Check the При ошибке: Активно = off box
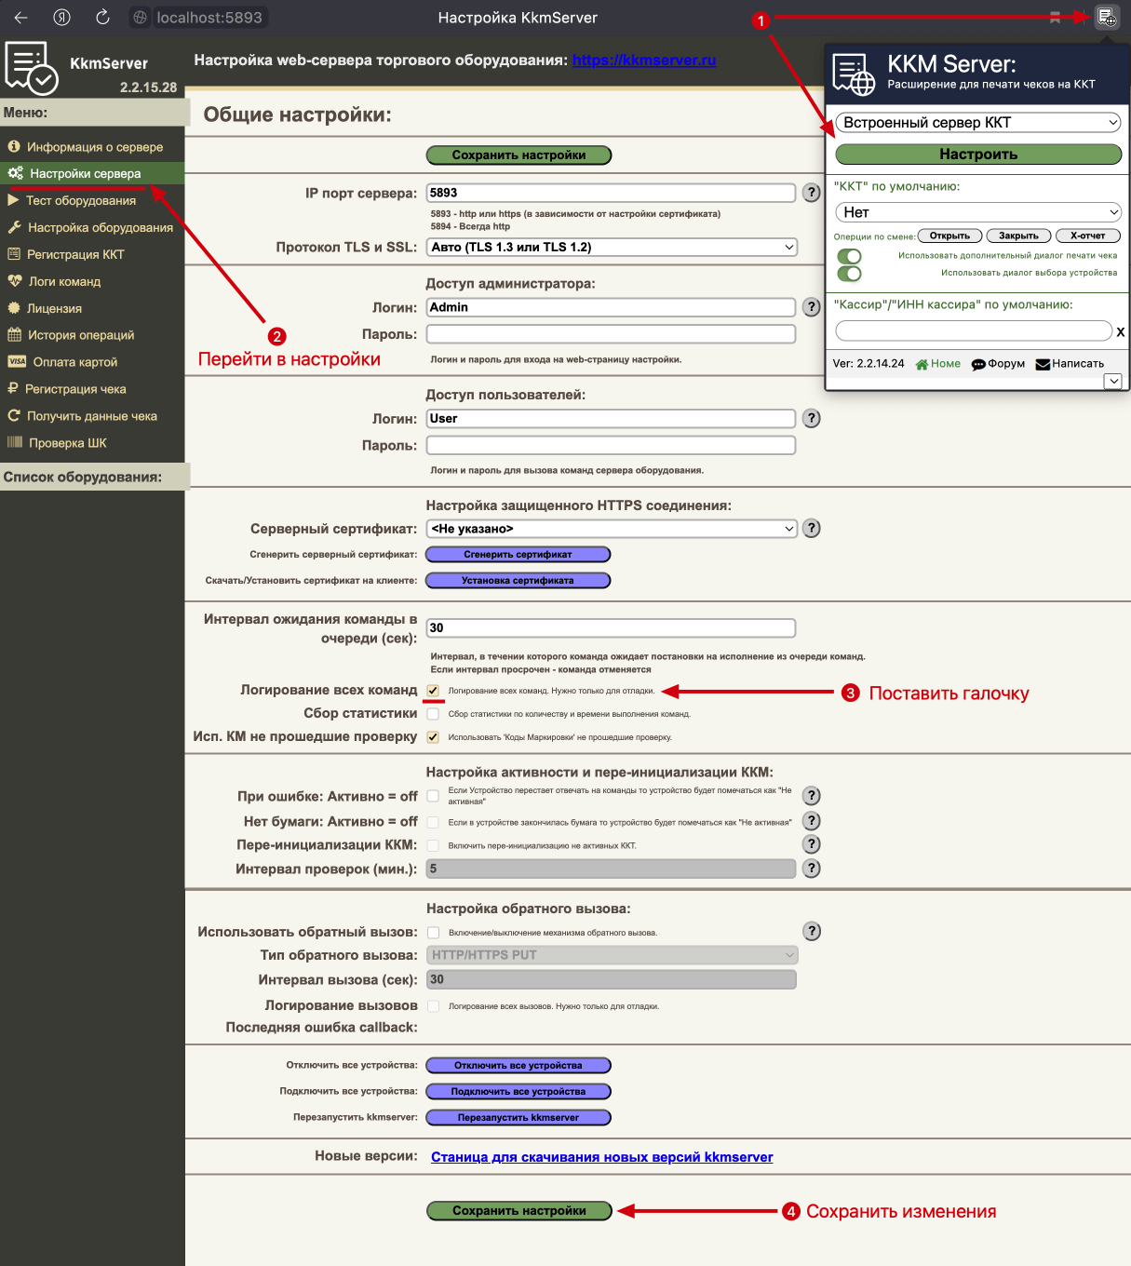Viewport: 1131px width, 1266px height. point(433,796)
